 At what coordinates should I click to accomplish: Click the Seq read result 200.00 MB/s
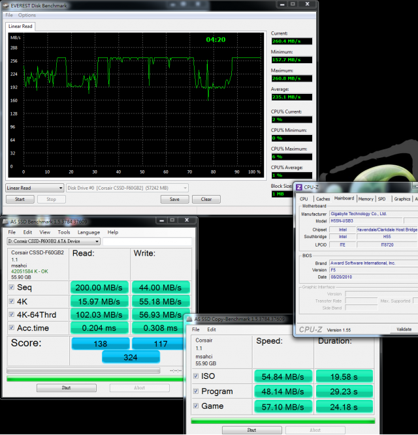[x=99, y=288]
